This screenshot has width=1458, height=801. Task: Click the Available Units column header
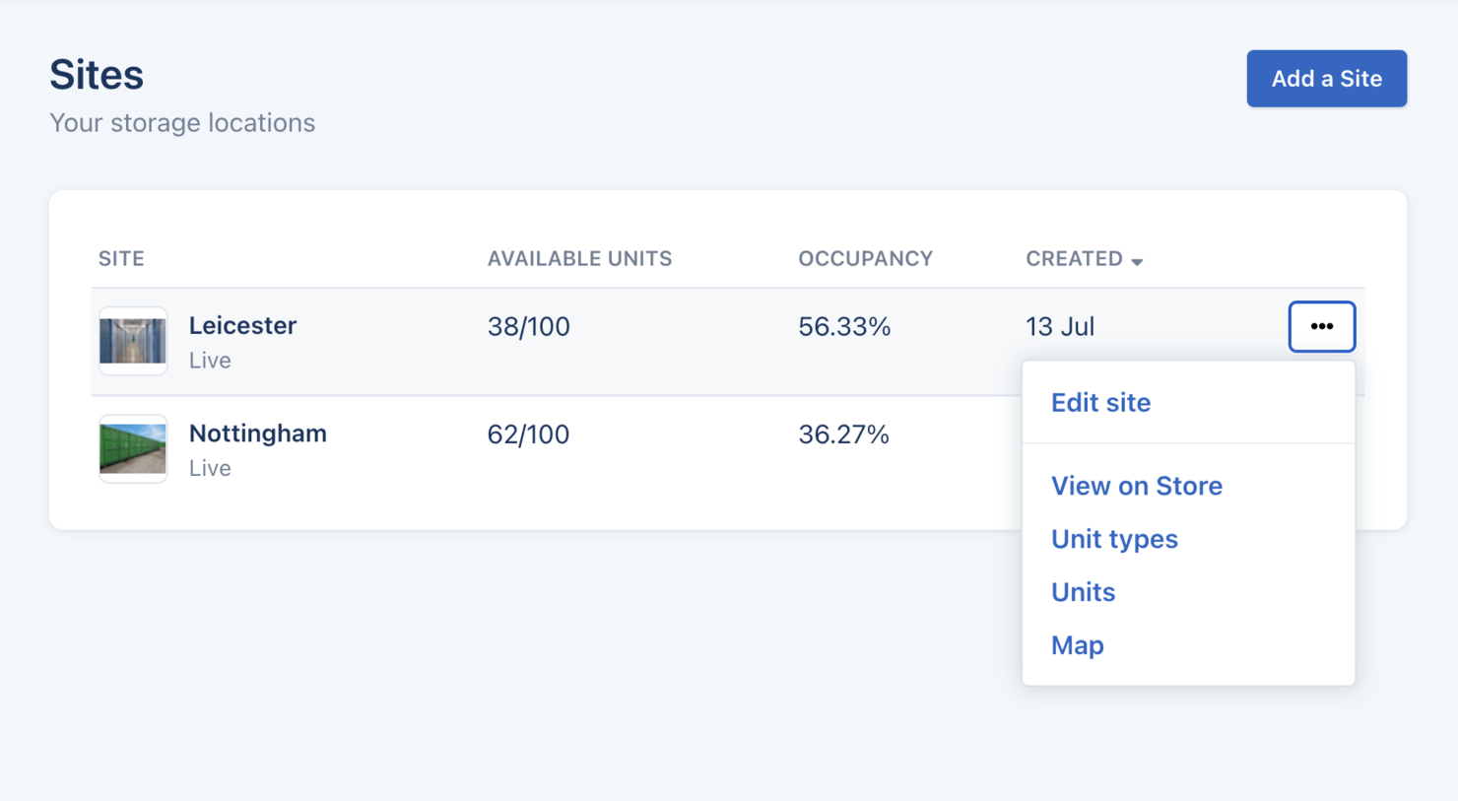[x=579, y=258]
